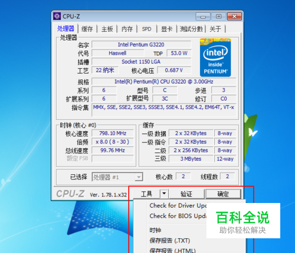
Task: Click the 确定 OK button
Action: [x=223, y=194]
